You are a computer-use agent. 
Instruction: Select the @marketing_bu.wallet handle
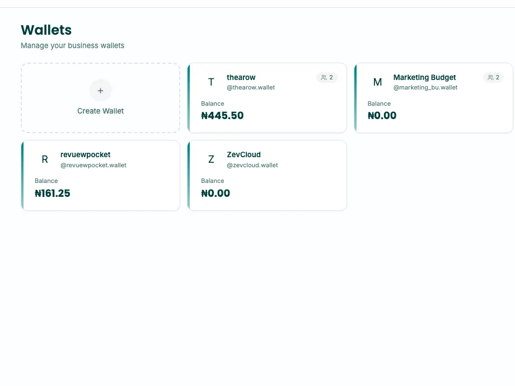pyautogui.click(x=425, y=88)
